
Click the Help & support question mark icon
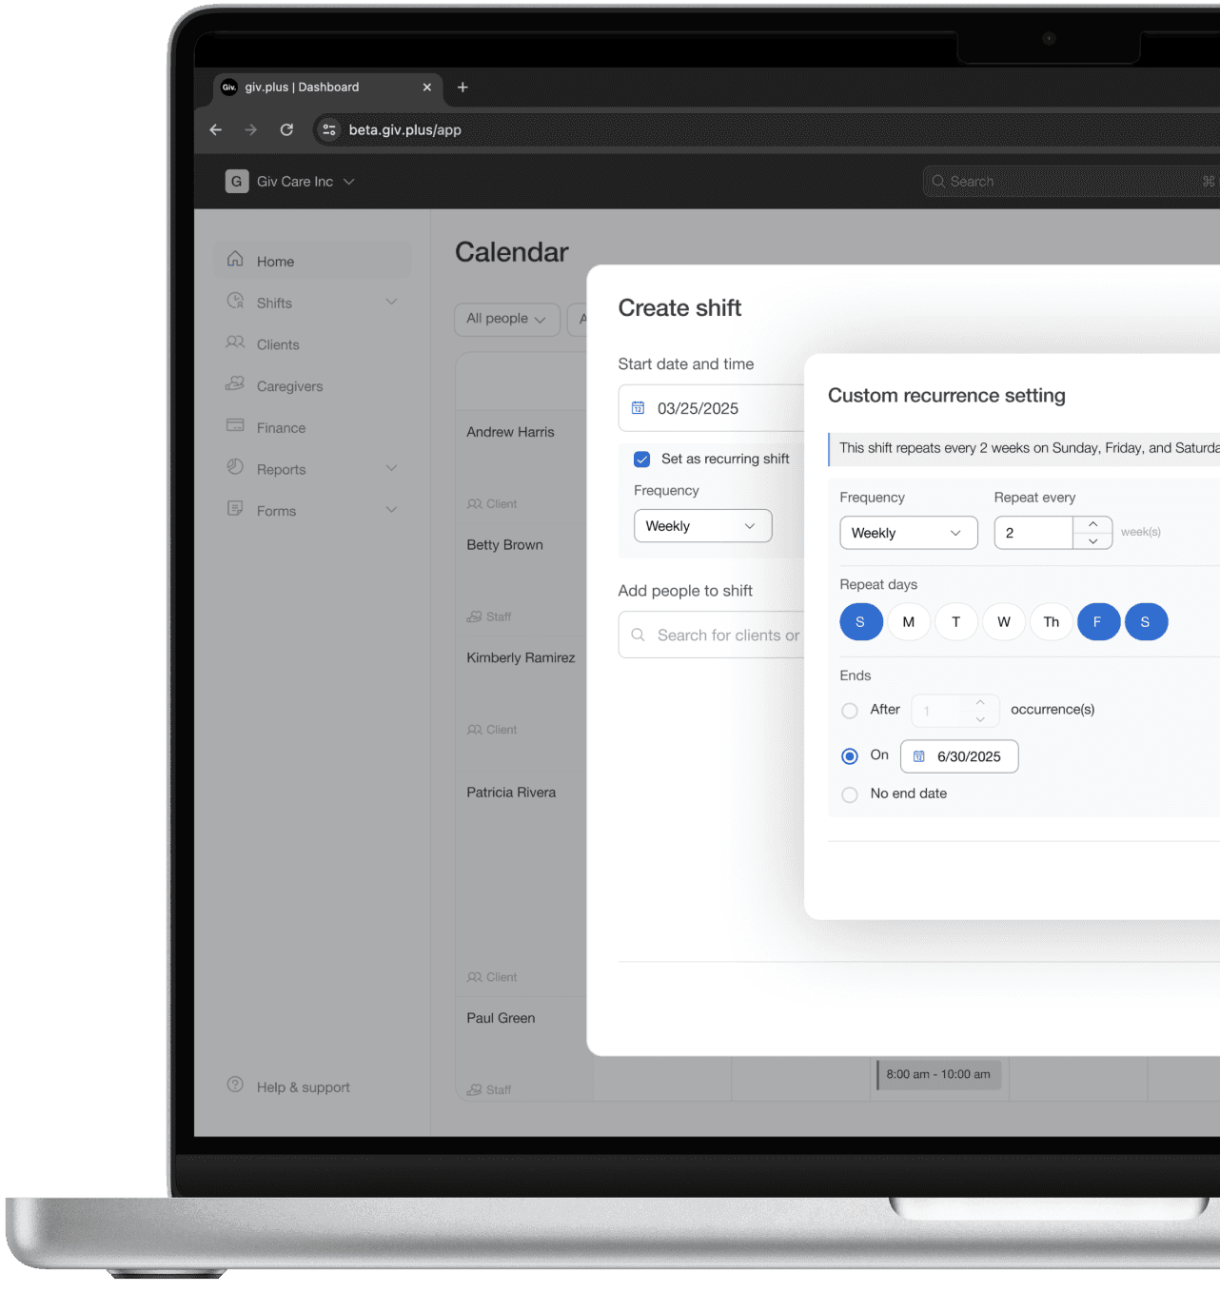235,1086
